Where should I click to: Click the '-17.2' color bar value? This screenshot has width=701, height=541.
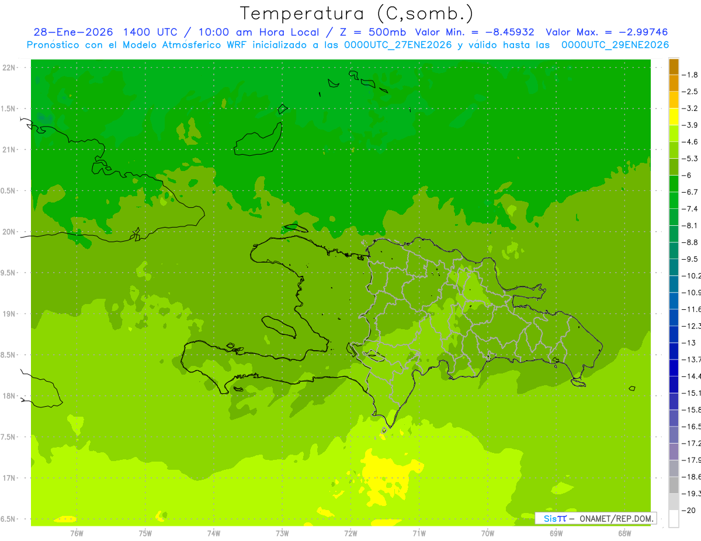691,444
